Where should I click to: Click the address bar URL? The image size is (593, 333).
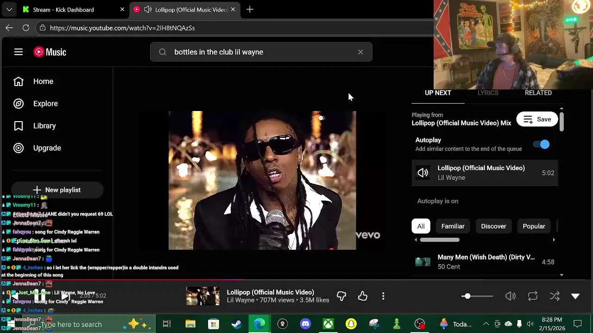[x=122, y=28]
